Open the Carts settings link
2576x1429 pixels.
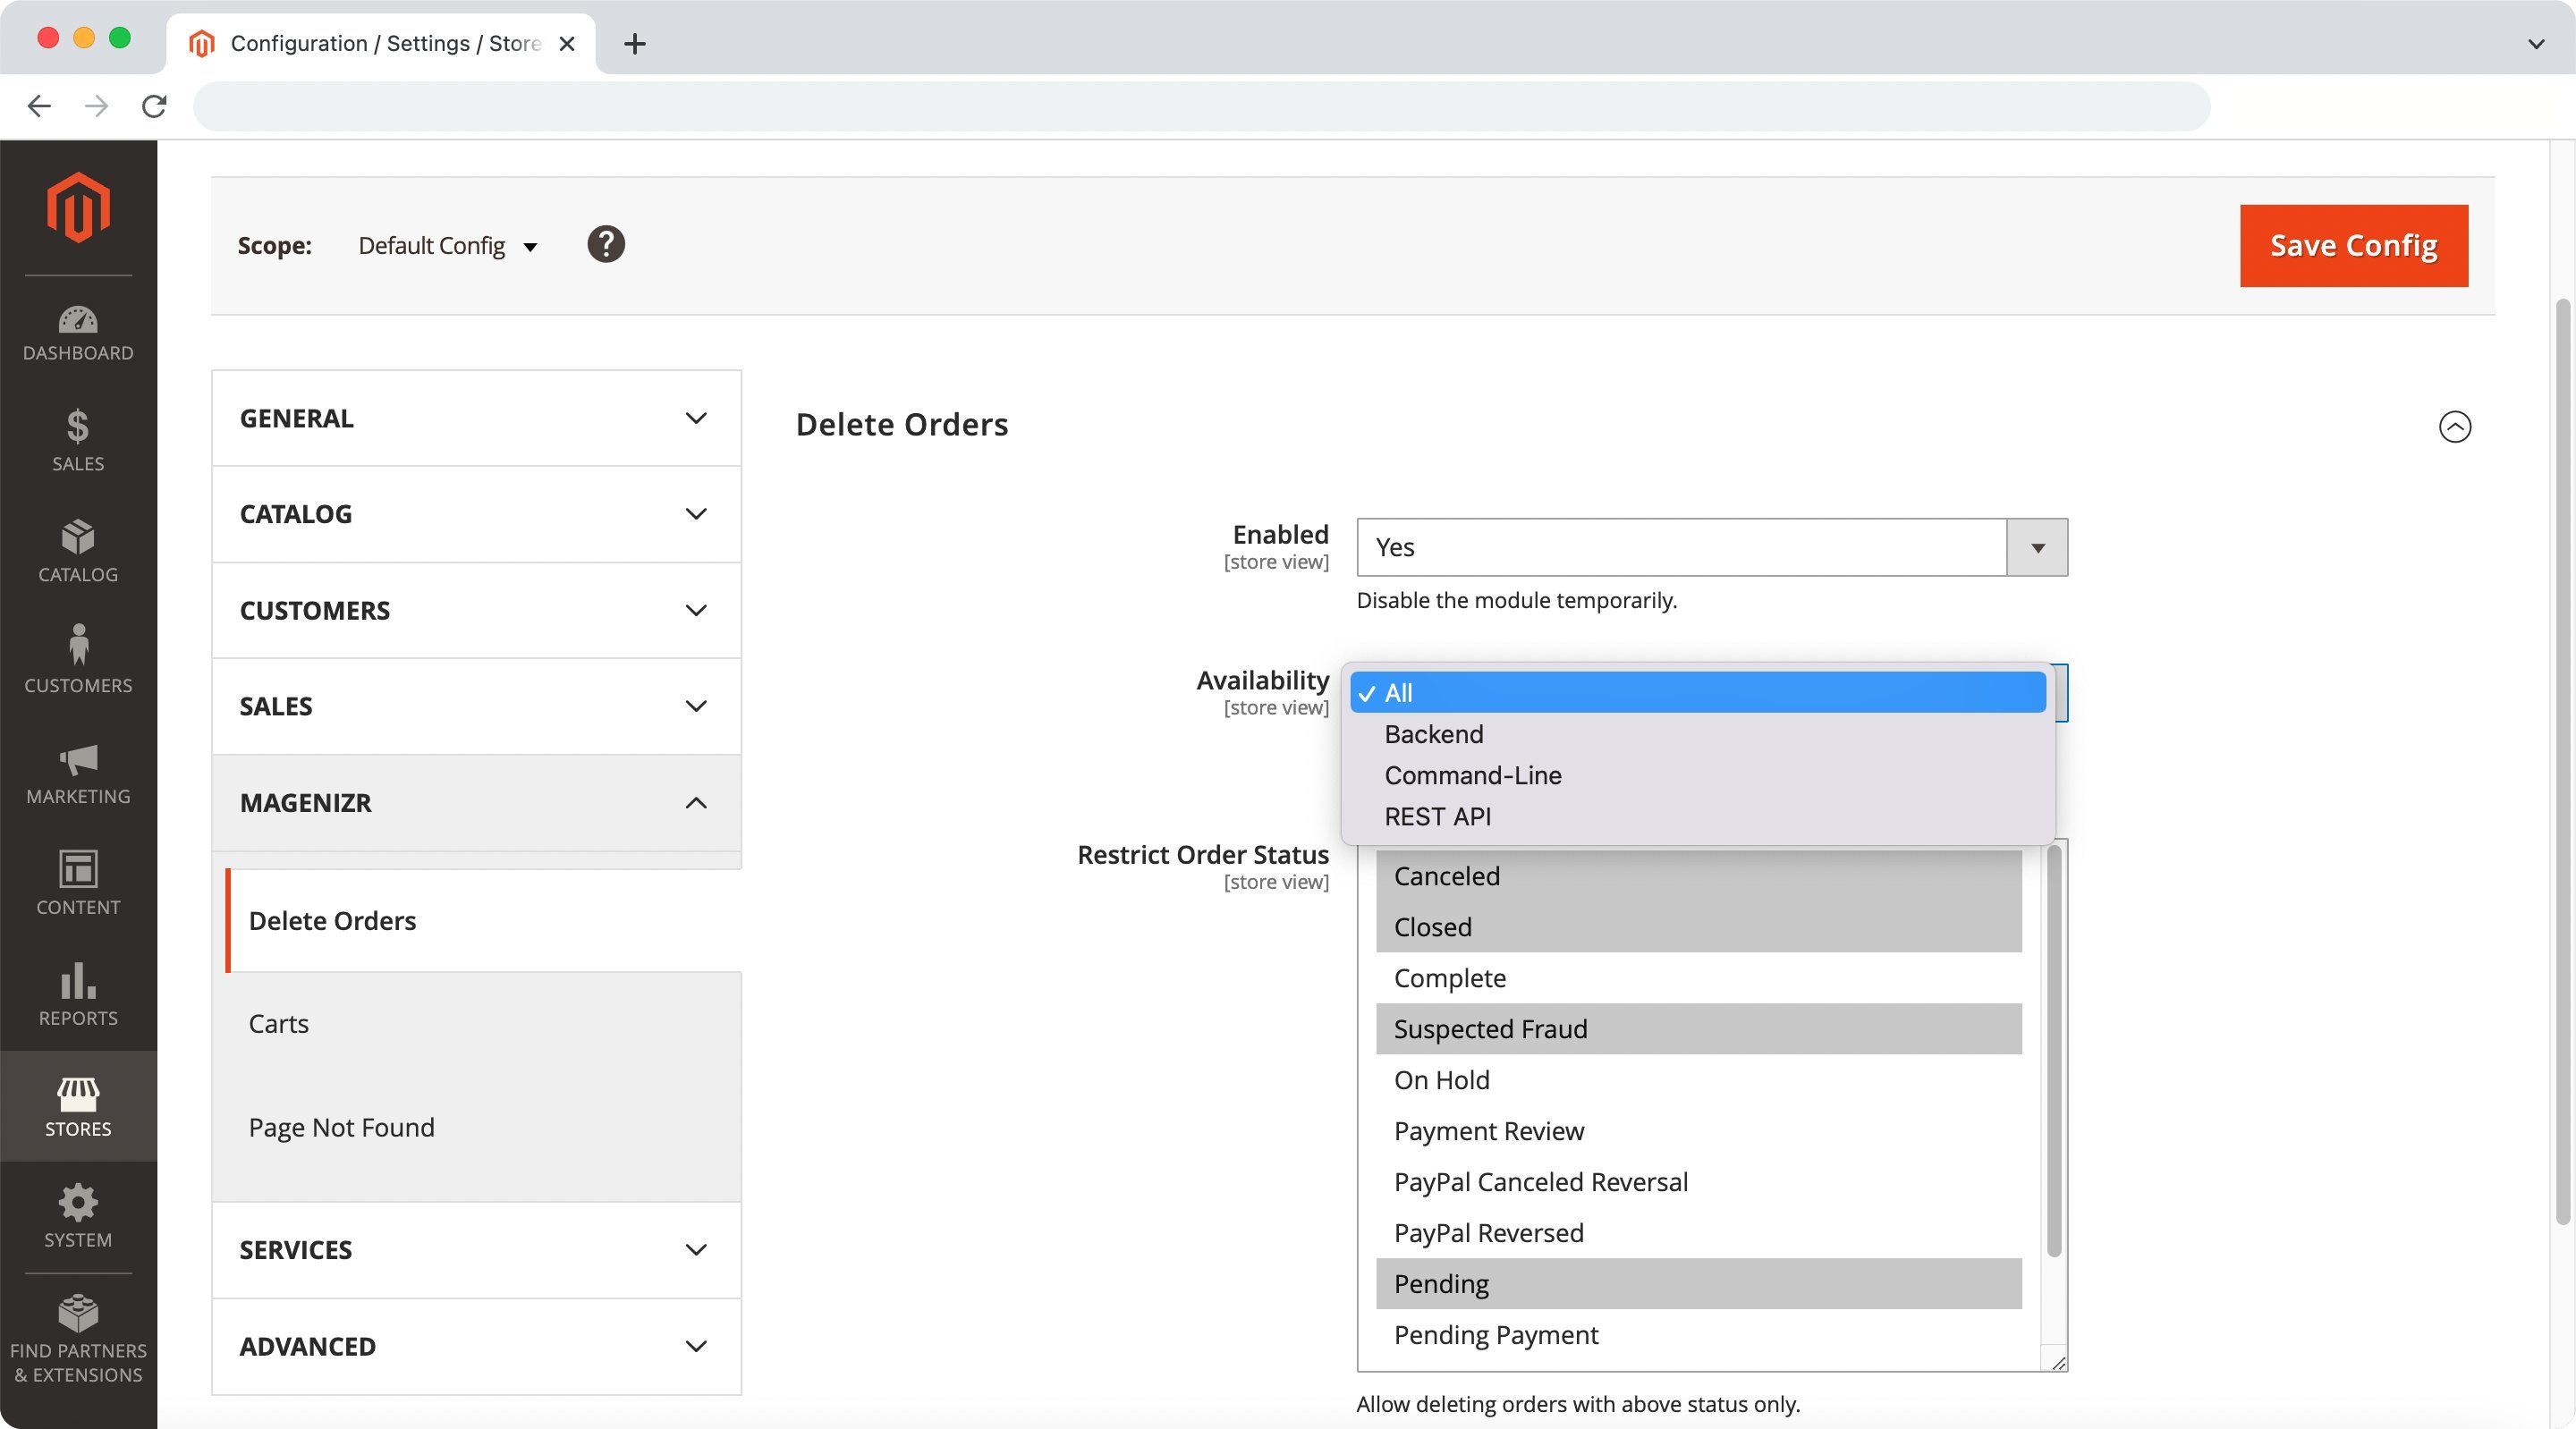pyautogui.click(x=279, y=1024)
